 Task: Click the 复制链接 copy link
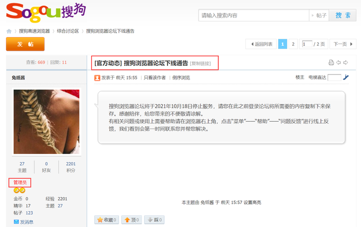click(200, 64)
